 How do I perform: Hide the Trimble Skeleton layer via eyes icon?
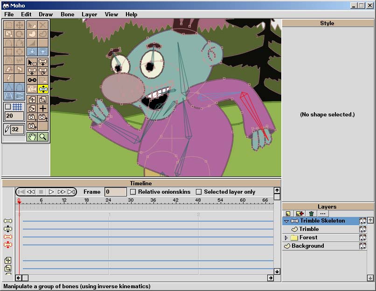pyautogui.click(x=362, y=221)
